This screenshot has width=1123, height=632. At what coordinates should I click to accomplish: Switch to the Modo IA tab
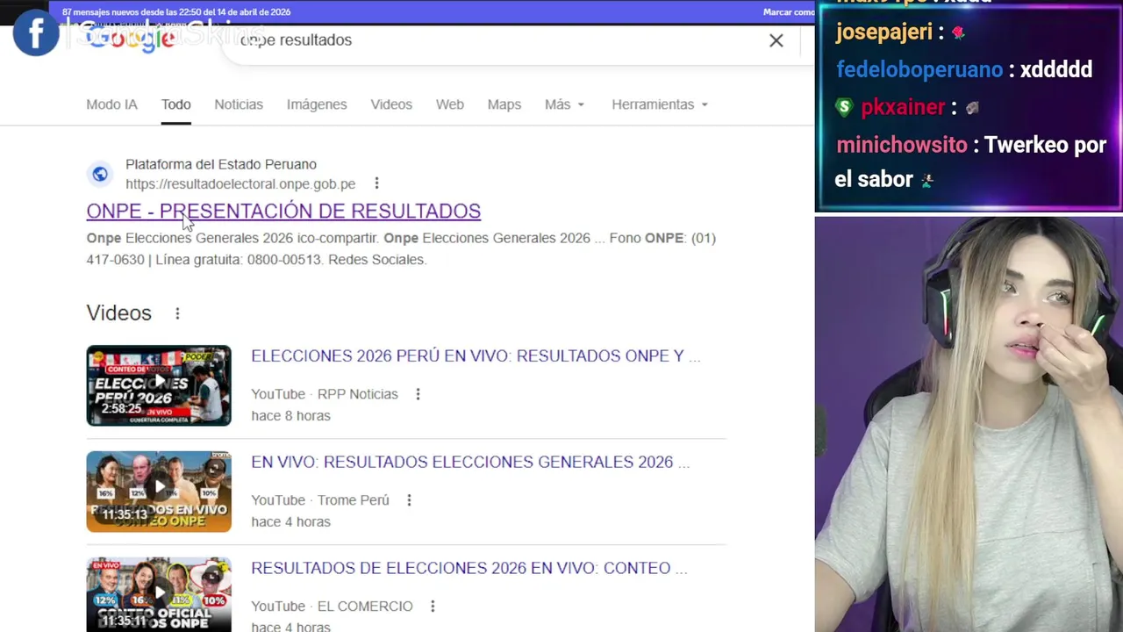click(111, 104)
